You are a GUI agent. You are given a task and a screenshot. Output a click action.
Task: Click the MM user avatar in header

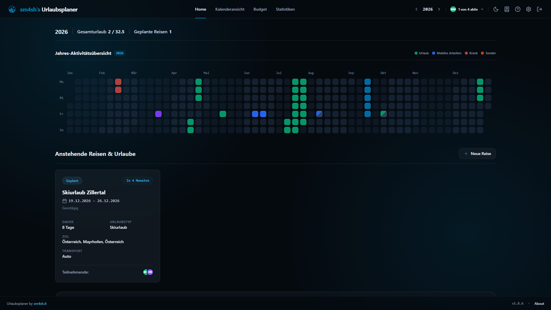point(453,9)
